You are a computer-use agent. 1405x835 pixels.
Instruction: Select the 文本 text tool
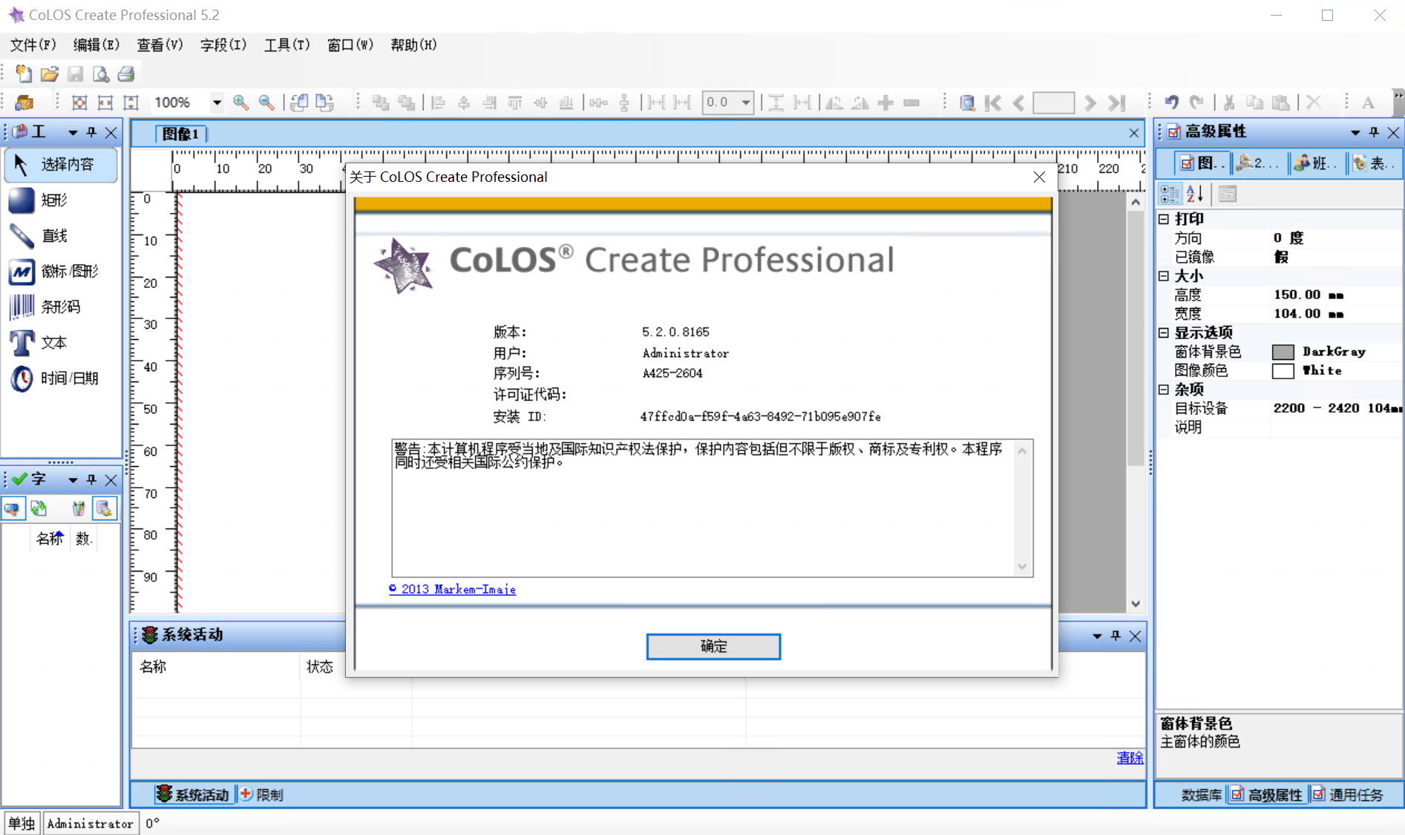pyautogui.click(x=61, y=342)
